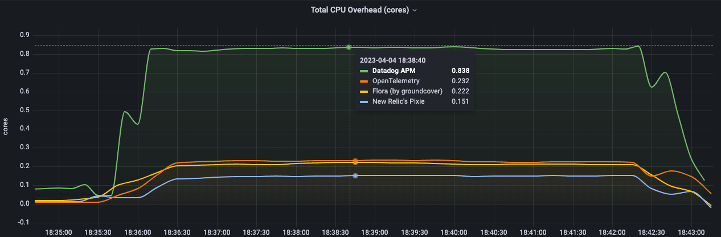The width and height of the screenshot is (721, 237).
Task: Click the orange OpenTelemetry color swatch
Action: [x=364, y=81]
